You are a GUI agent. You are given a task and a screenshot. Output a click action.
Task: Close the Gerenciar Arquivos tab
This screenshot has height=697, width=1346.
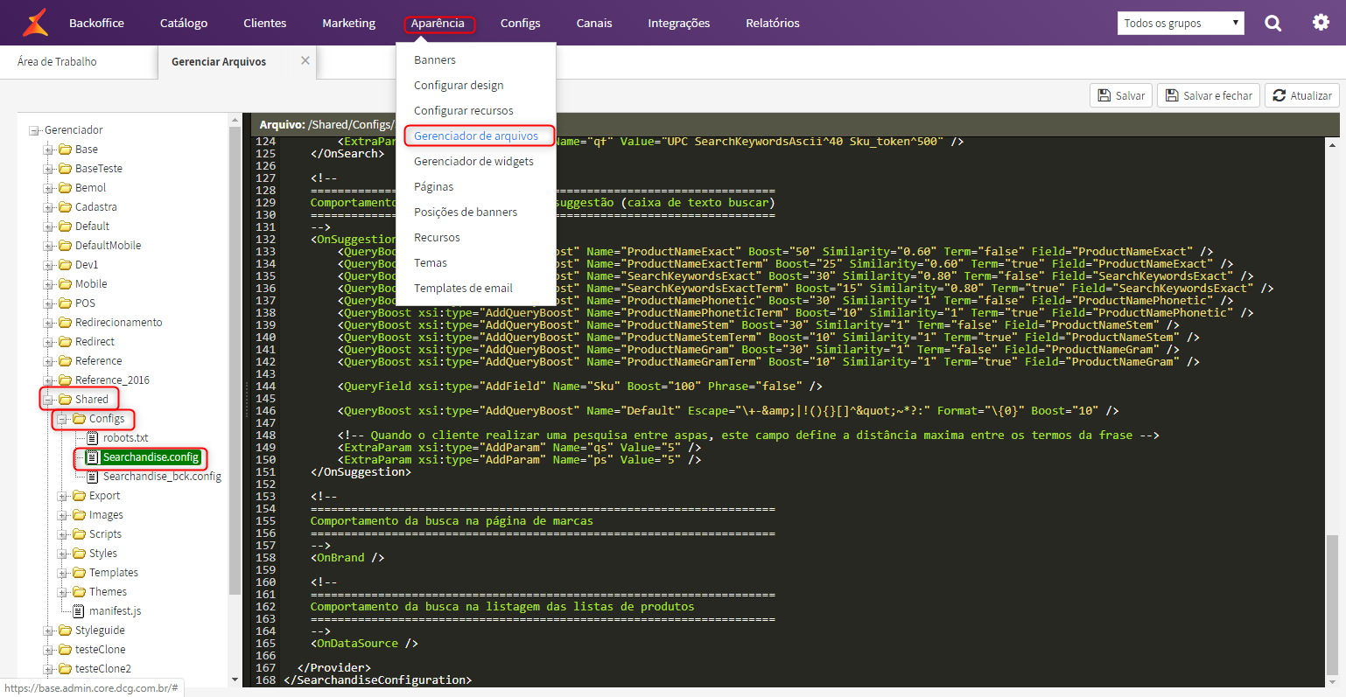pyautogui.click(x=305, y=60)
